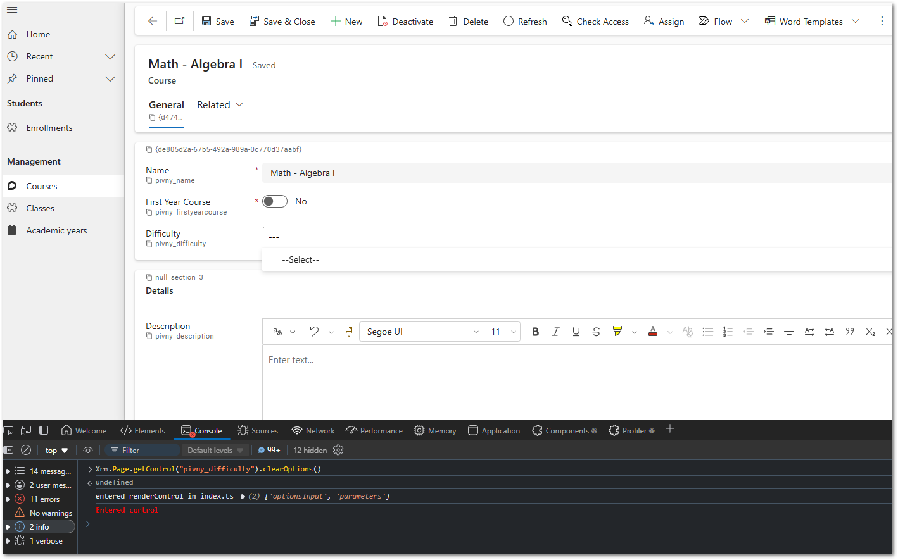Open record in new window icon
This screenshot has height=560, width=898.
point(180,21)
